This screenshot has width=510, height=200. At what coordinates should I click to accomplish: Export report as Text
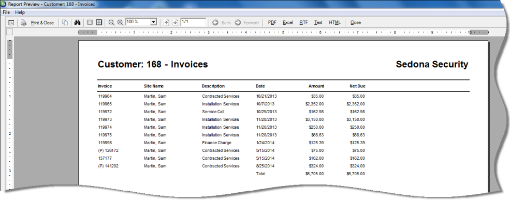(318, 23)
